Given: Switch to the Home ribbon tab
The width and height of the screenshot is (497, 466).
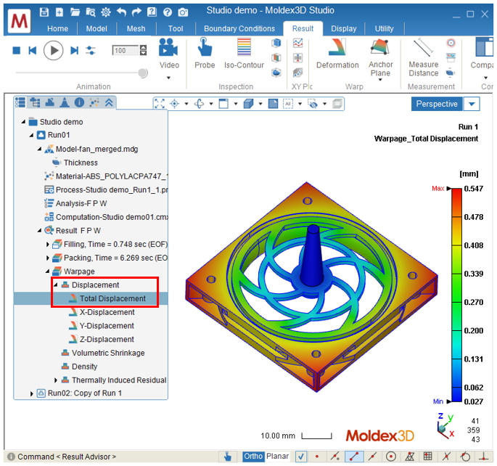Looking at the screenshot, I should pyautogui.click(x=57, y=28).
